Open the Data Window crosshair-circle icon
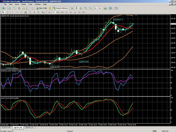Screen dimensions: 176x132 click(x=19, y=8)
